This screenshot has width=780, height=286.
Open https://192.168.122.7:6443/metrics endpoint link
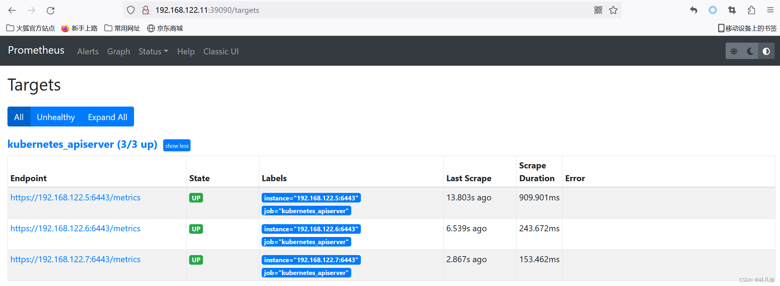click(x=75, y=259)
